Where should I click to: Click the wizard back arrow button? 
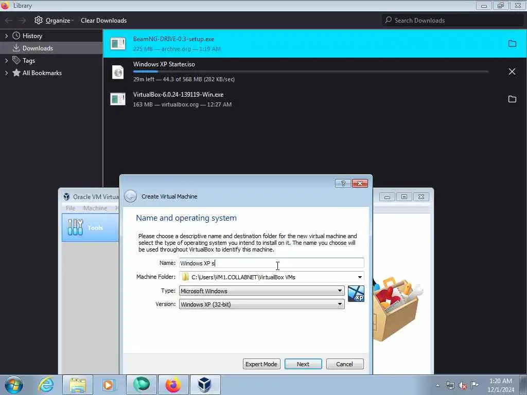130,196
